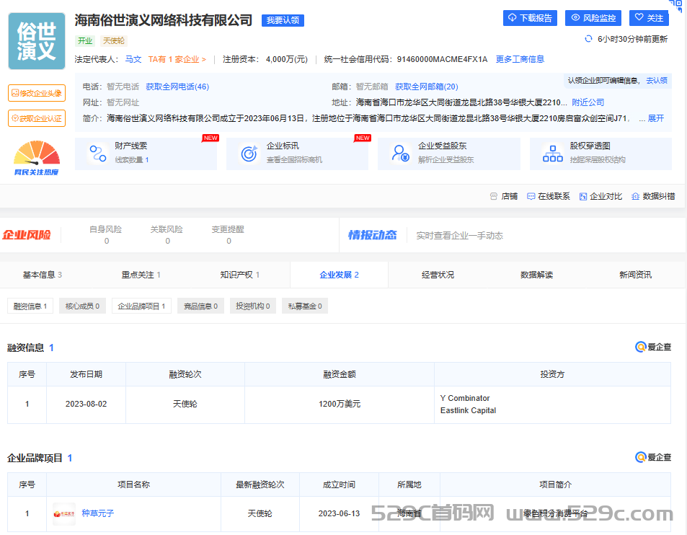Click the 俗世演义 company logo

37,41
